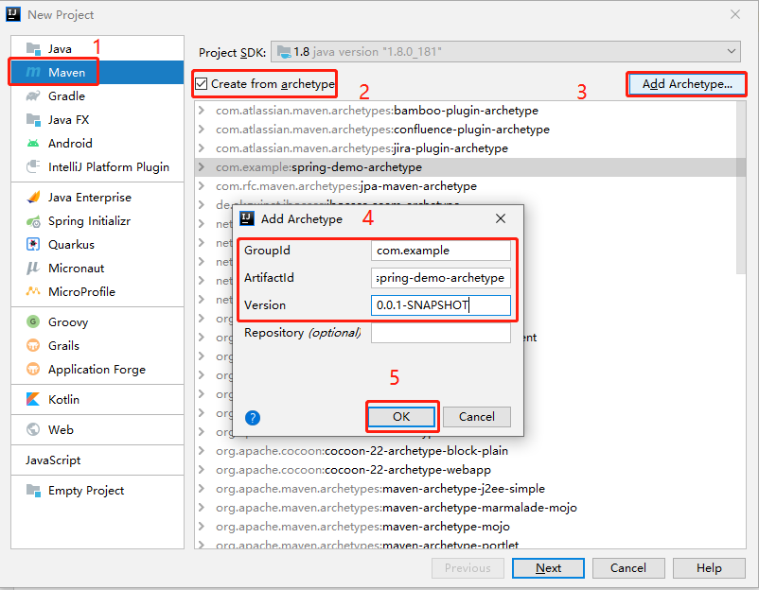This screenshot has width=759, height=590.
Task: Open Help from the bottom buttons
Action: pos(709,568)
